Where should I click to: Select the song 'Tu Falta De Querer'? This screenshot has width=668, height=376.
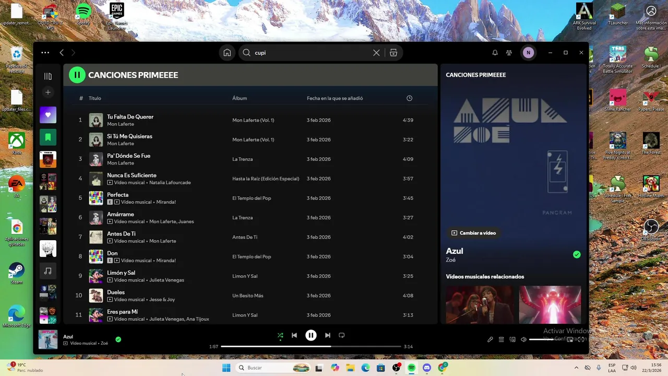130,117
